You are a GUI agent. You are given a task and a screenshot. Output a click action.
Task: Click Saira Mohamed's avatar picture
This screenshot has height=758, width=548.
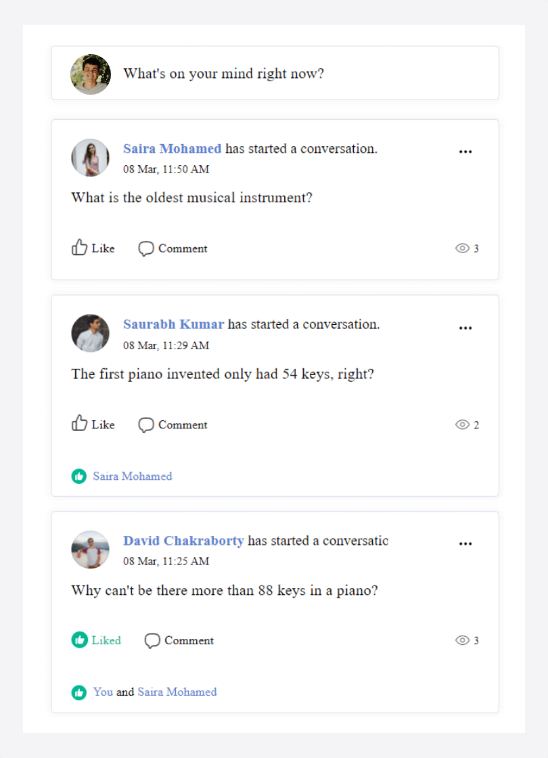point(91,158)
